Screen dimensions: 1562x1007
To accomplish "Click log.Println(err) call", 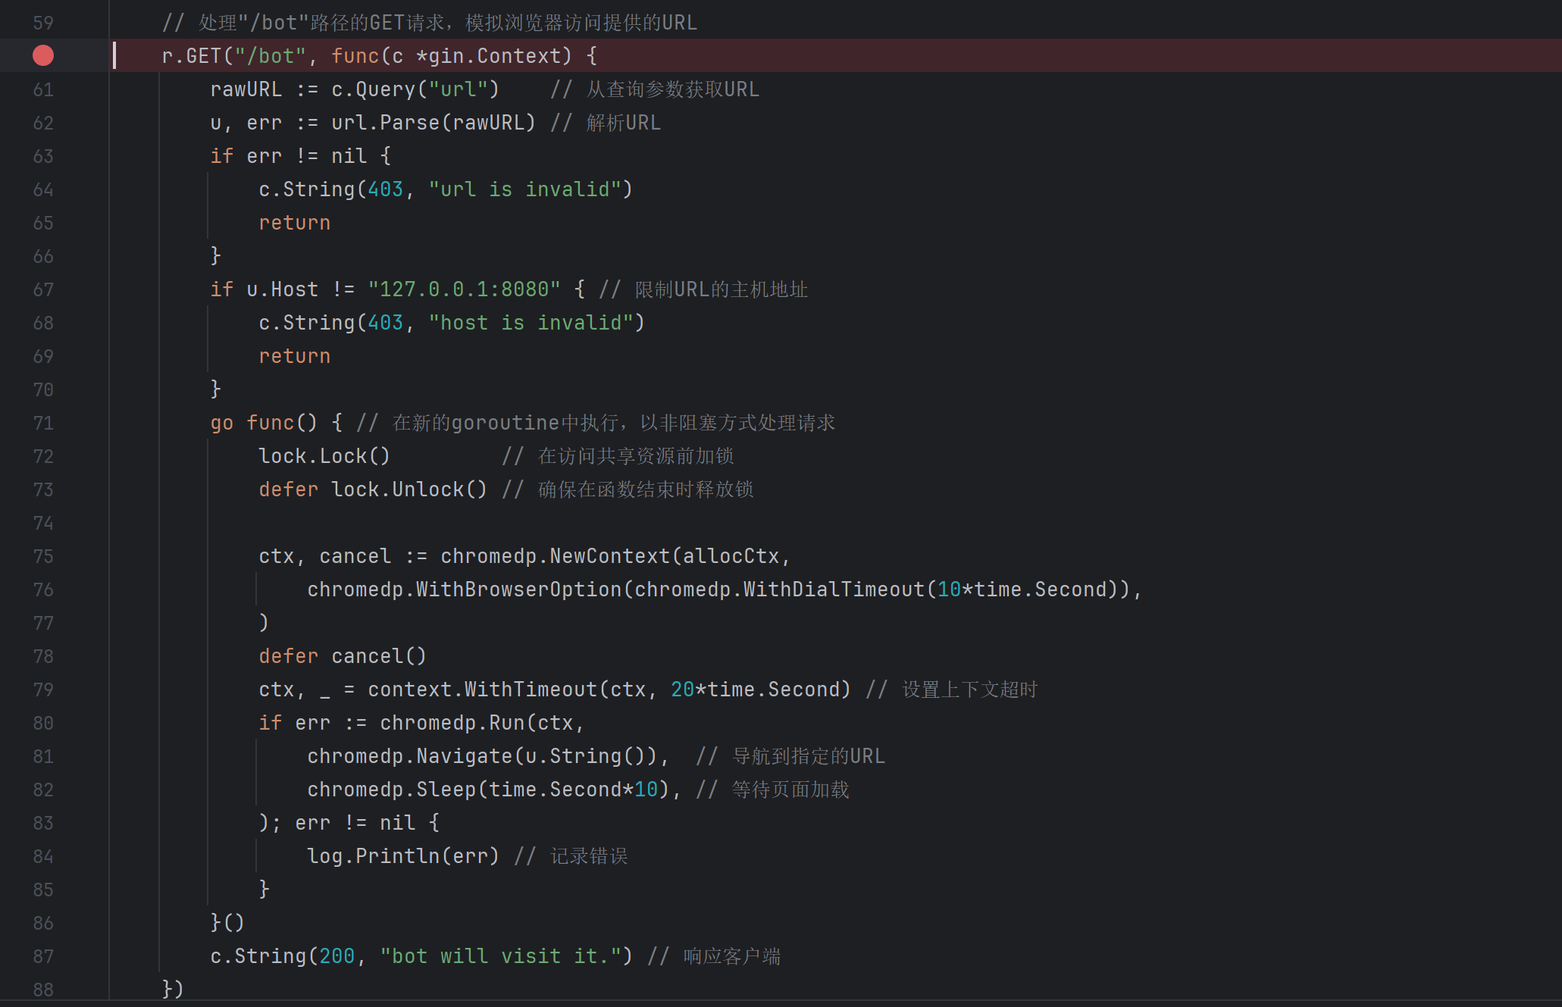I will coord(404,856).
